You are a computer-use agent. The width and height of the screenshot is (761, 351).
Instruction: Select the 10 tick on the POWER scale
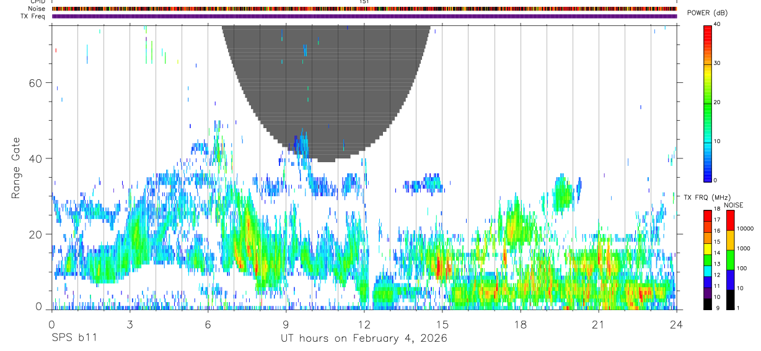coord(718,141)
